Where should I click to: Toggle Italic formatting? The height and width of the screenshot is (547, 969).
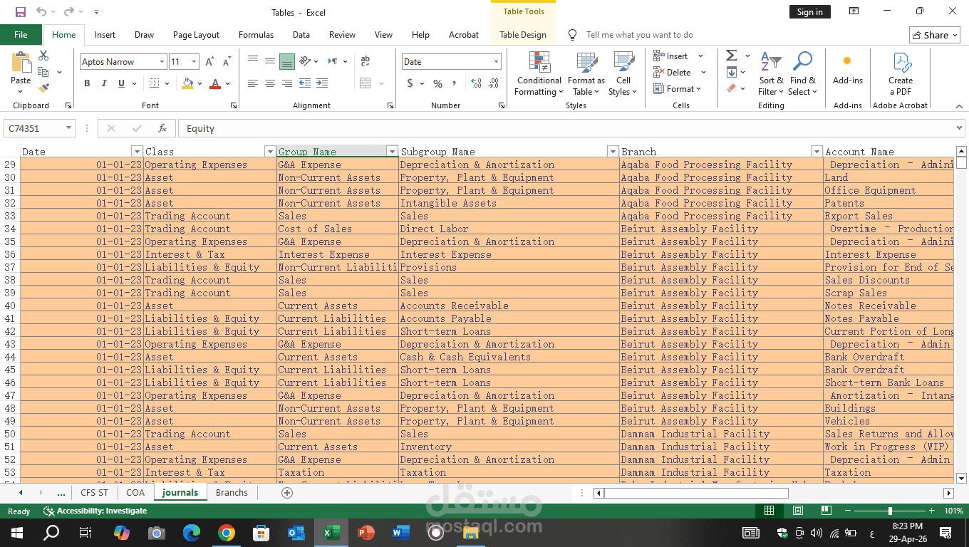pos(104,83)
